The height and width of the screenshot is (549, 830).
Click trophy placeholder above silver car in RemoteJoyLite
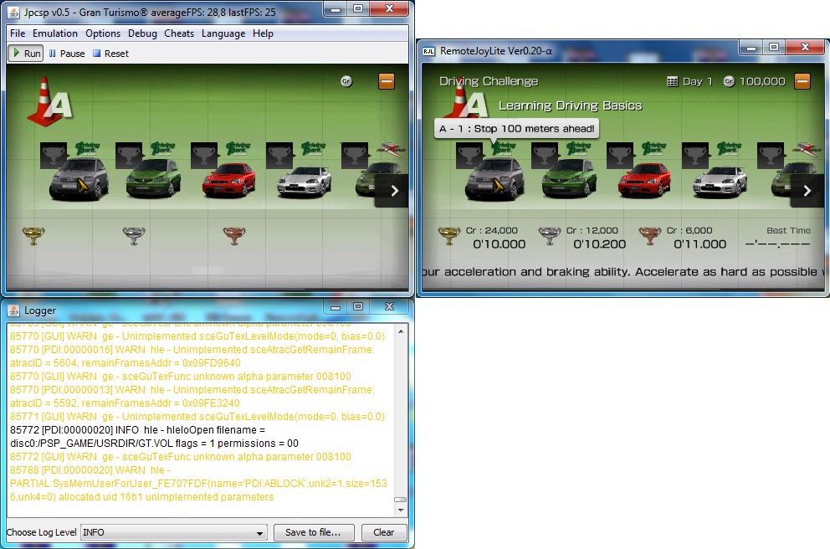[x=695, y=156]
